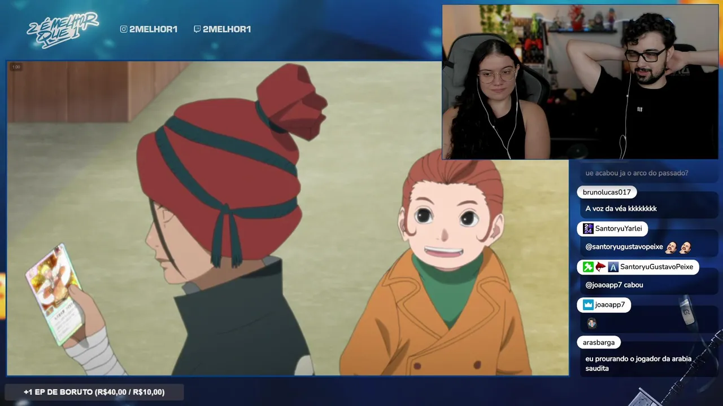Click the message 'A voz da véa kkkkkkkk'
This screenshot has height=406, width=723.
pyautogui.click(x=621, y=209)
